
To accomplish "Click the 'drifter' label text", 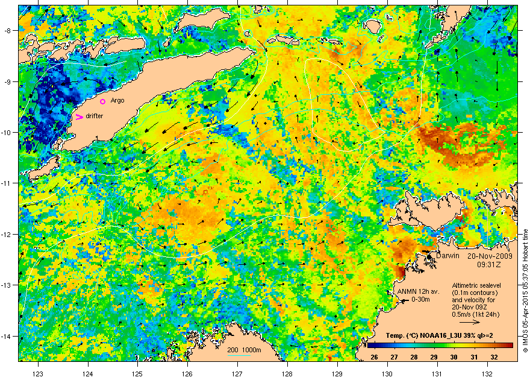I will 95,116.
